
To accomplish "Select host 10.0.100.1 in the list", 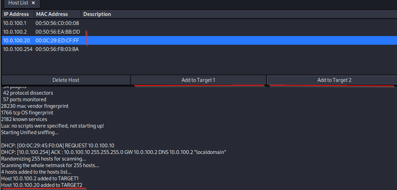I will point(15,23).
